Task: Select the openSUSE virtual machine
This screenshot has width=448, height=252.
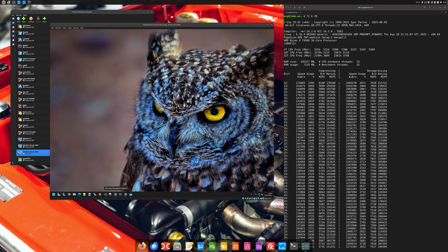Action: 33,159
